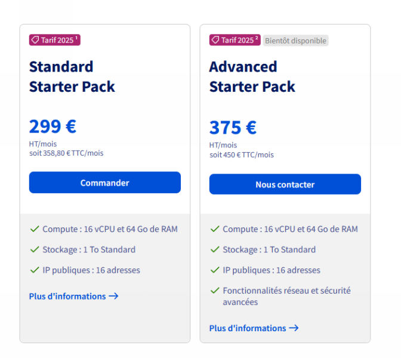Click footnote 1 superscript on Standard tarif tag

pos(76,38)
